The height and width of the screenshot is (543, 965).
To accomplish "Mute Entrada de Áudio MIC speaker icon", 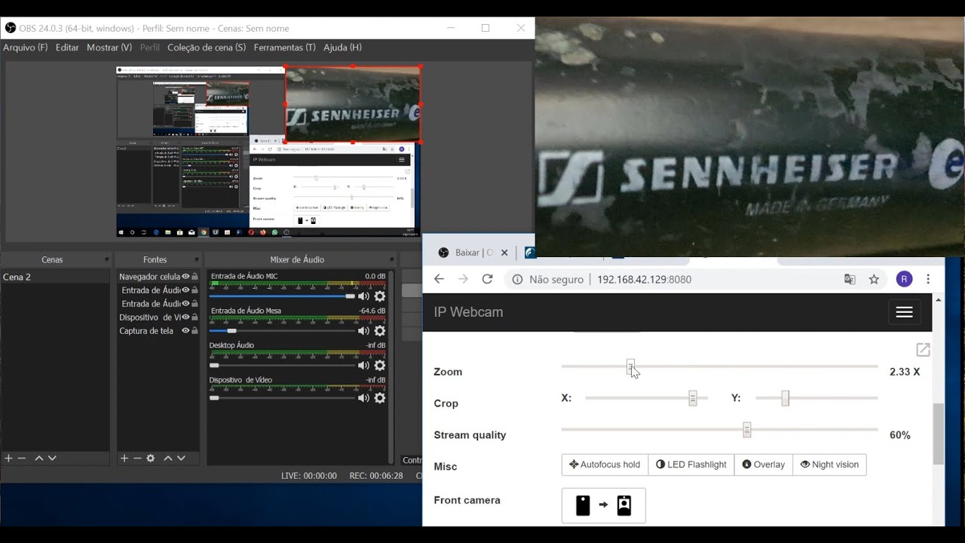I will tap(363, 296).
